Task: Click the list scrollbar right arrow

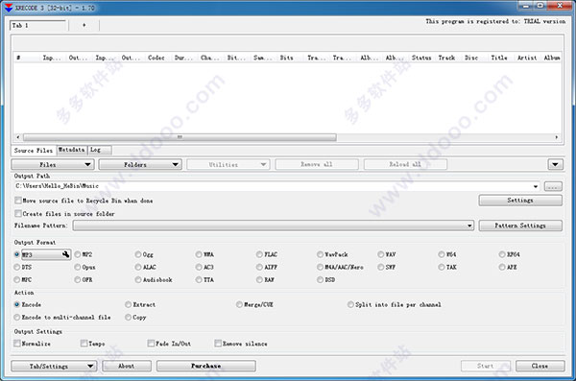Action: point(557,137)
